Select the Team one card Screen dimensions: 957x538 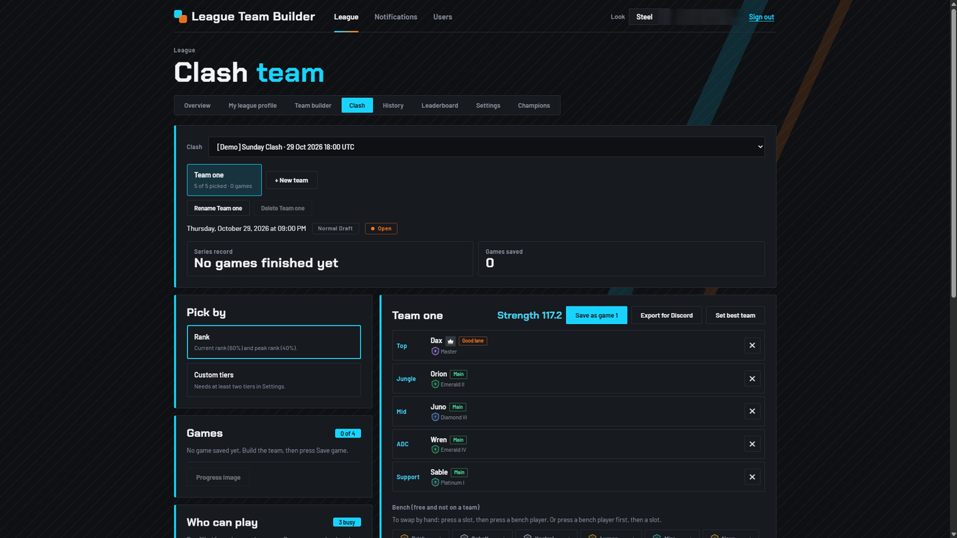(x=224, y=180)
